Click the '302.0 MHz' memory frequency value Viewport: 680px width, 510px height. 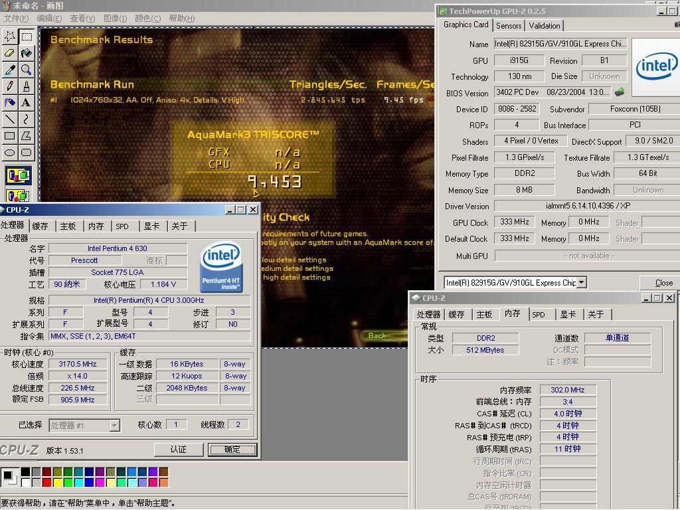pos(568,390)
